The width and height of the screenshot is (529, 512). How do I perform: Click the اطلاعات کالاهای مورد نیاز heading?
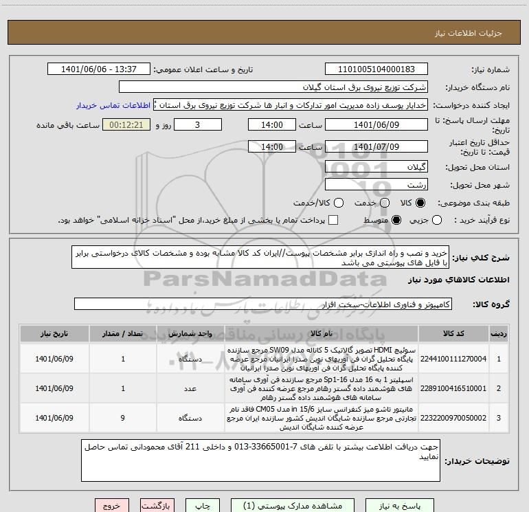click(459, 280)
